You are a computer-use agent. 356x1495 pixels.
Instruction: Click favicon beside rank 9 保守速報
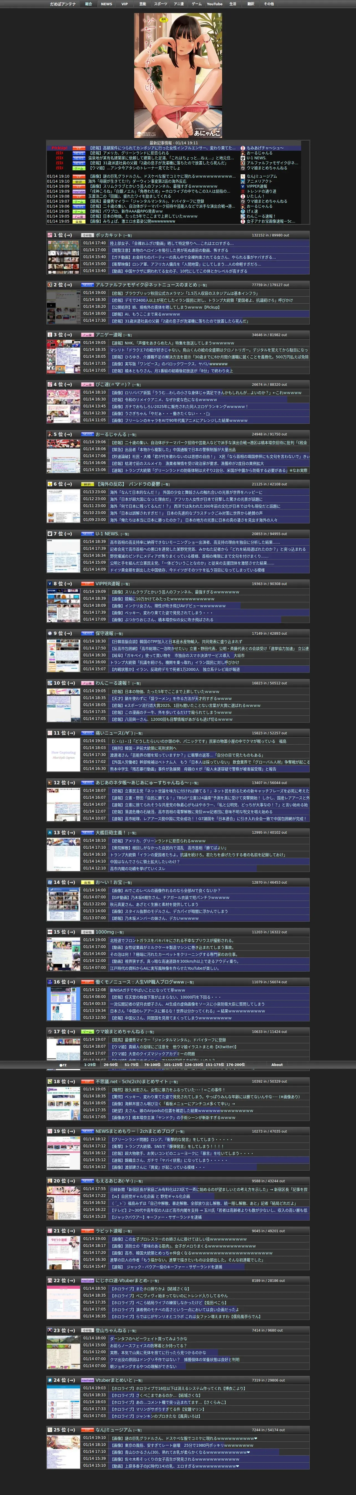(x=50, y=633)
